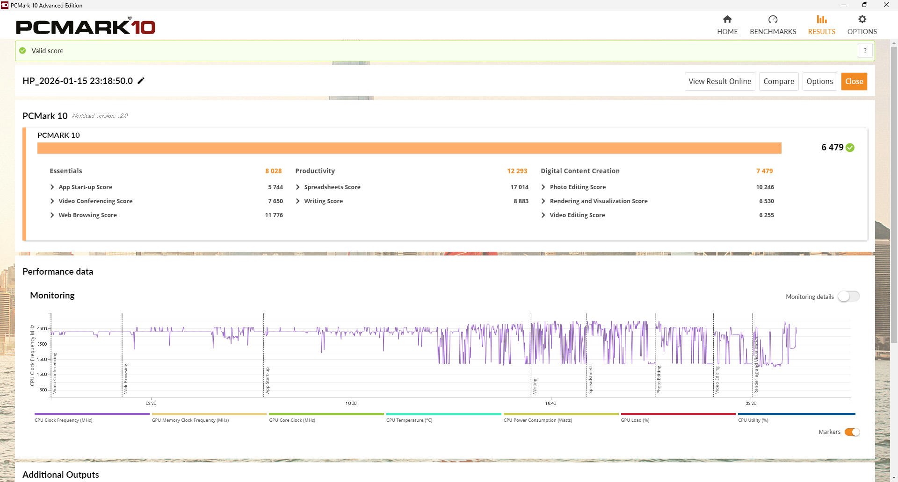Open Options via gear icon
The image size is (898, 482).
point(862,19)
